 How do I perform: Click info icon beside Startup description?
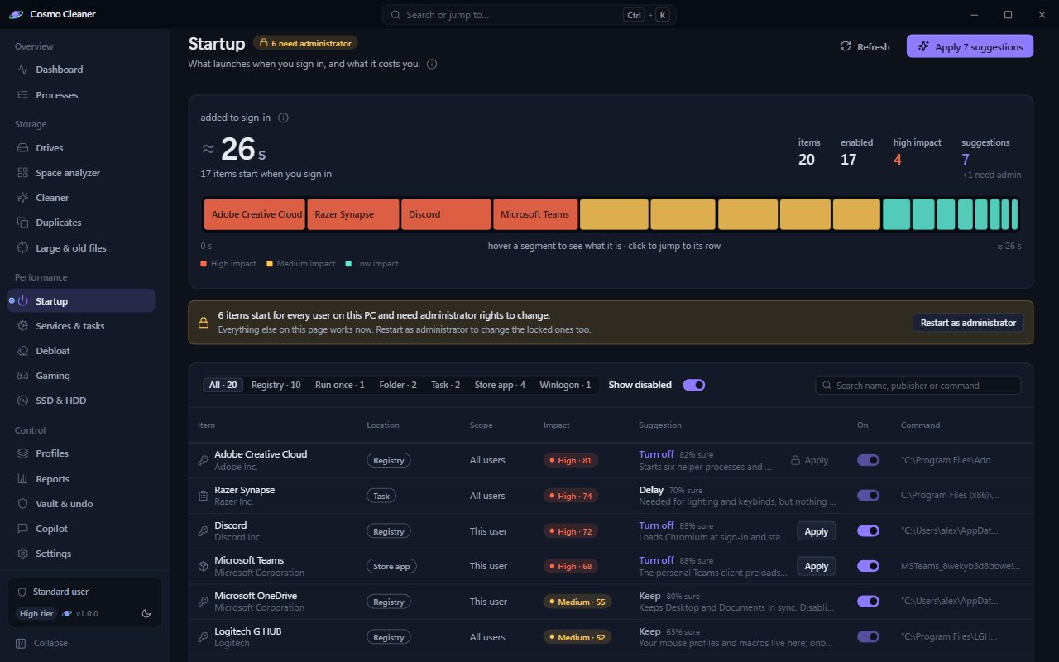(432, 64)
